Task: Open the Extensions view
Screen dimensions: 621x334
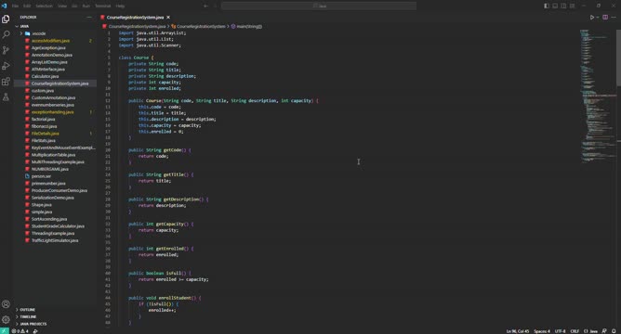Action: (x=6, y=82)
